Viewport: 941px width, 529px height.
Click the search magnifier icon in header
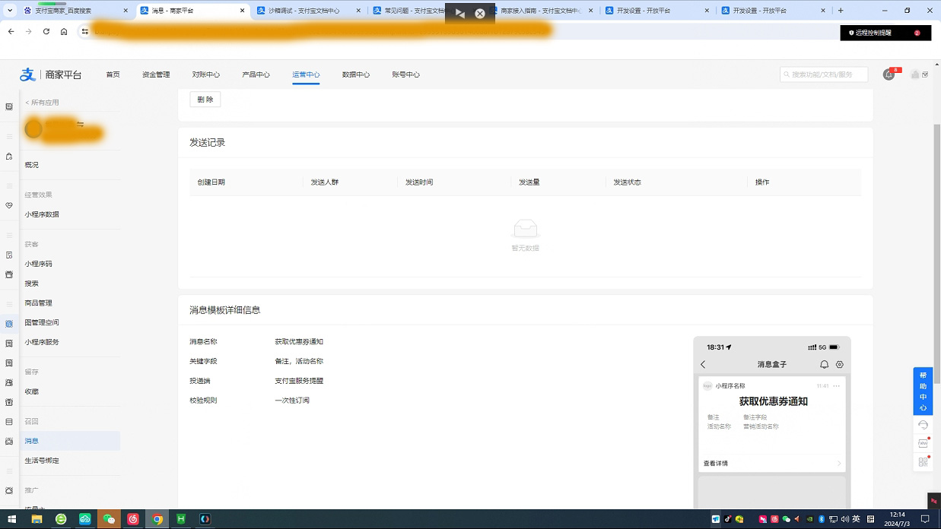click(787, 74)
